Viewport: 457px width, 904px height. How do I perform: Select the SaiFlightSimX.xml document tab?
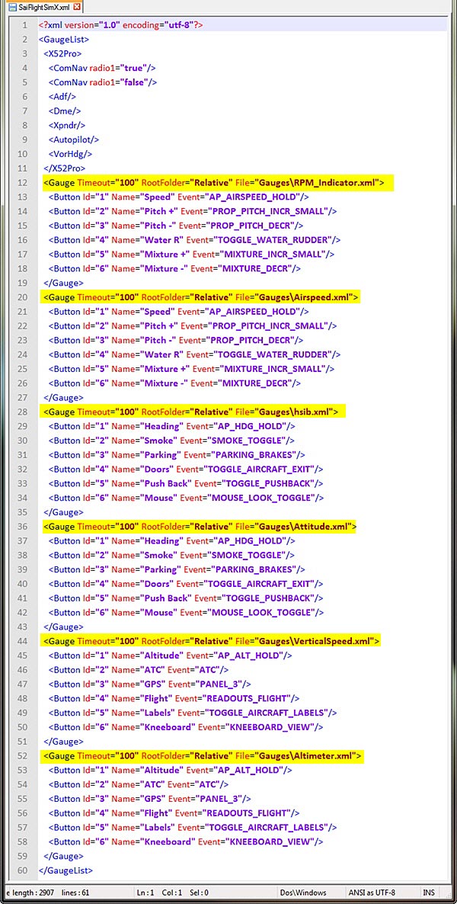[44, 6]
